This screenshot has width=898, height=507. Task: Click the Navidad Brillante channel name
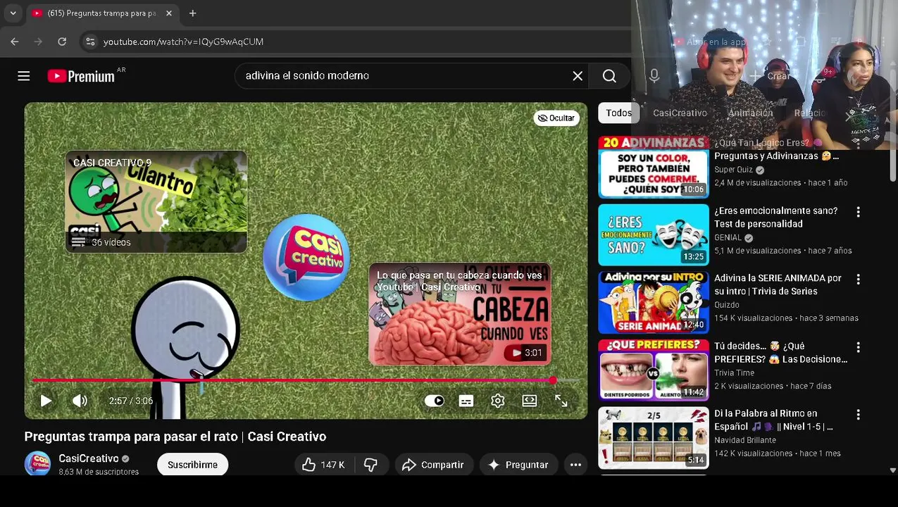(x=745, y=440)
